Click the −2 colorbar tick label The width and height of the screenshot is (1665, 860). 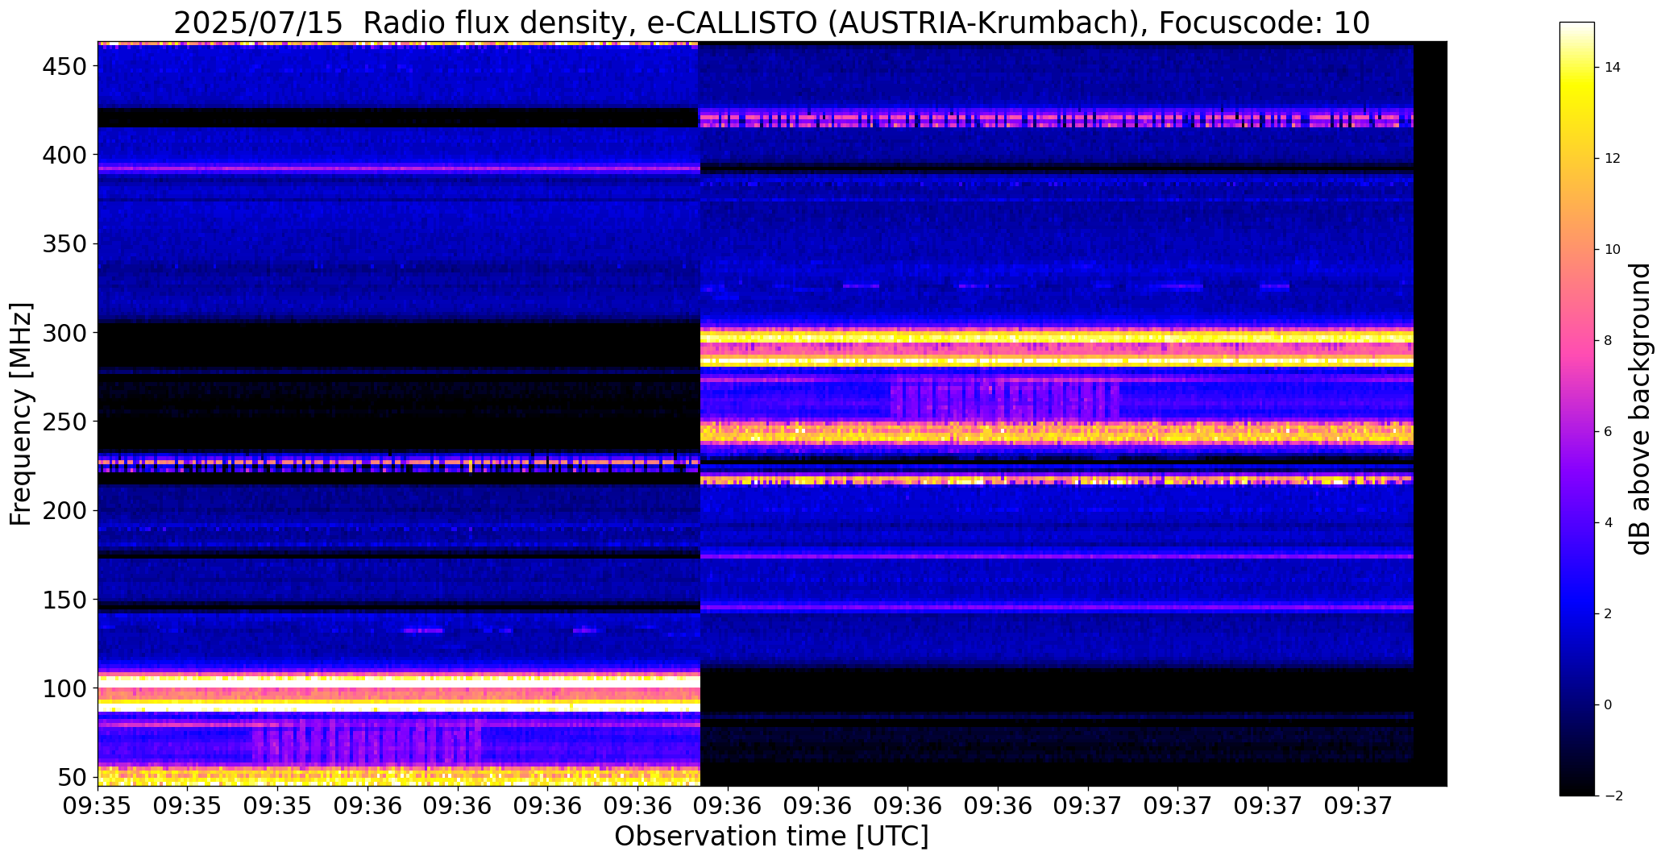[1613, 796]
